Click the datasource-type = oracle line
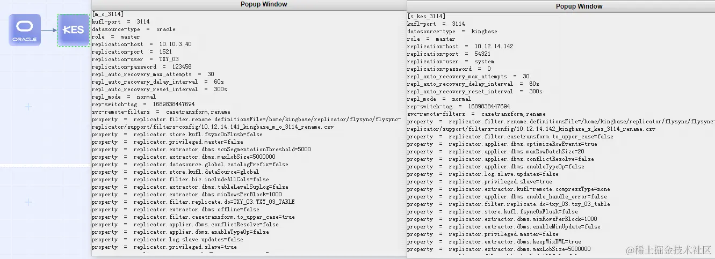The image size is (715, 259). coord(133,29)
